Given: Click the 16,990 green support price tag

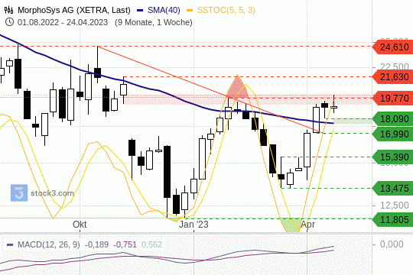Looking at the screenshot, I should coord(392,134).
